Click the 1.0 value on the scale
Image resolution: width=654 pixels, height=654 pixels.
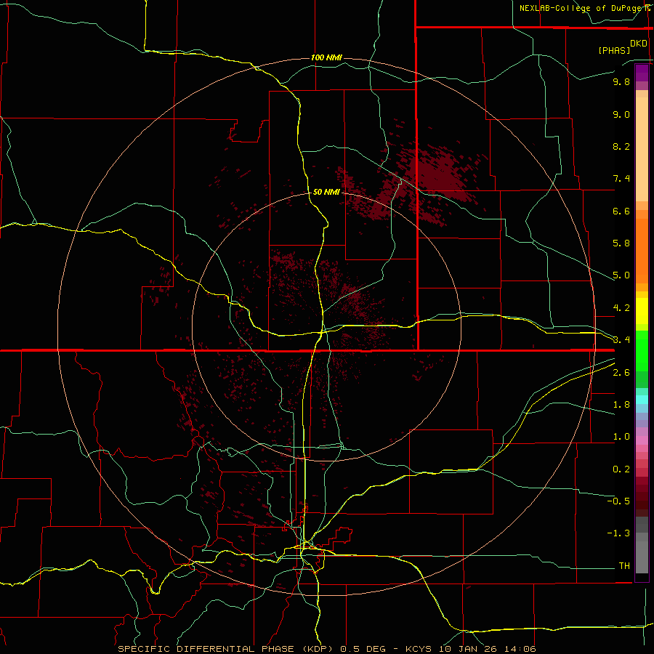click(621, 437)
